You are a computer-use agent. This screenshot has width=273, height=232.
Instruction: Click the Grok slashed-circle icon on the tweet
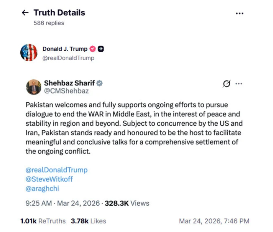click(226, 84)
